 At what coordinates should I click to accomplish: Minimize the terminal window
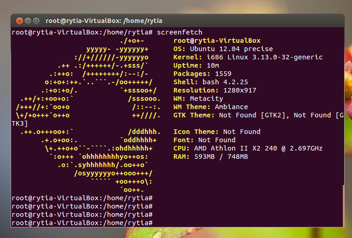click(x=28, y=21)
